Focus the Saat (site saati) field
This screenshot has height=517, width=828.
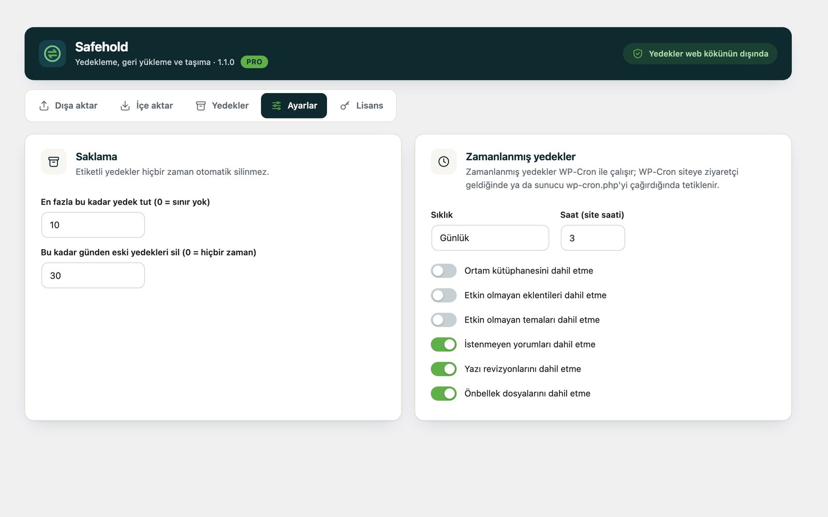coord(593,238)
